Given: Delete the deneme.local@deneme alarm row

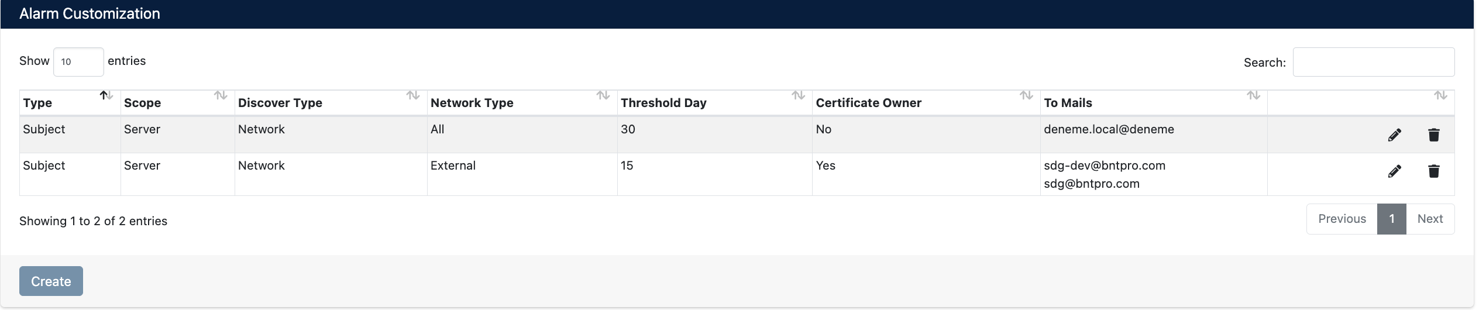Looking at the screenshot, I should (x=1433, y=135).
